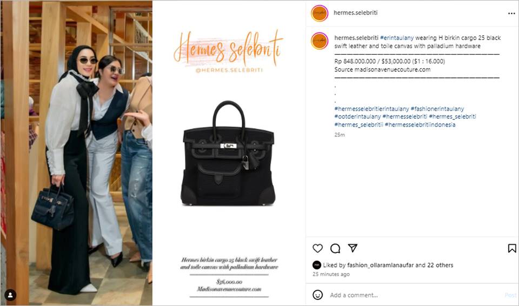Open #ootderintaulany hashtag link
This screenshot has height=306, width=519.
point(357,117)
